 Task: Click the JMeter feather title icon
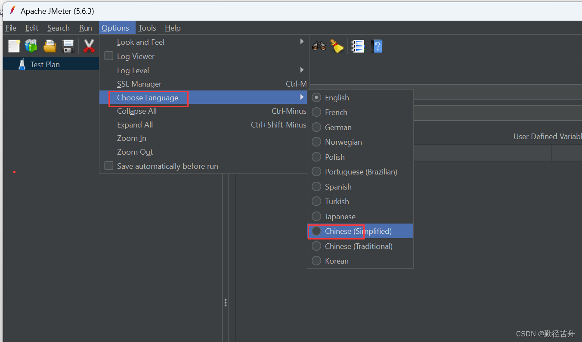(12, 10)
